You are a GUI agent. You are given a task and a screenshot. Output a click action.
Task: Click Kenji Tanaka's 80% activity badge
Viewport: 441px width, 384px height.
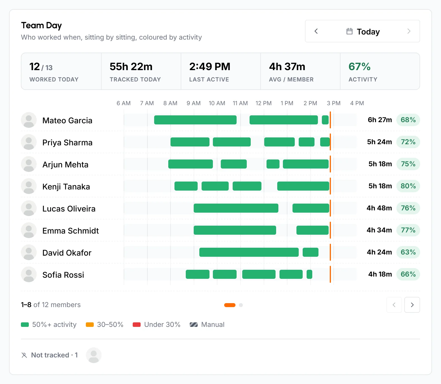click(x=408, y=186)
